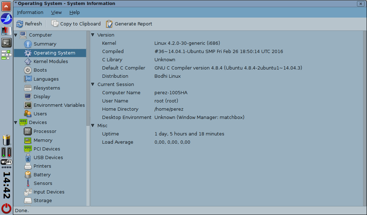Click the Refresh toolbar icon
This screenshot has width=367, height=215.
pyautogui.click(x=20, y=24)
